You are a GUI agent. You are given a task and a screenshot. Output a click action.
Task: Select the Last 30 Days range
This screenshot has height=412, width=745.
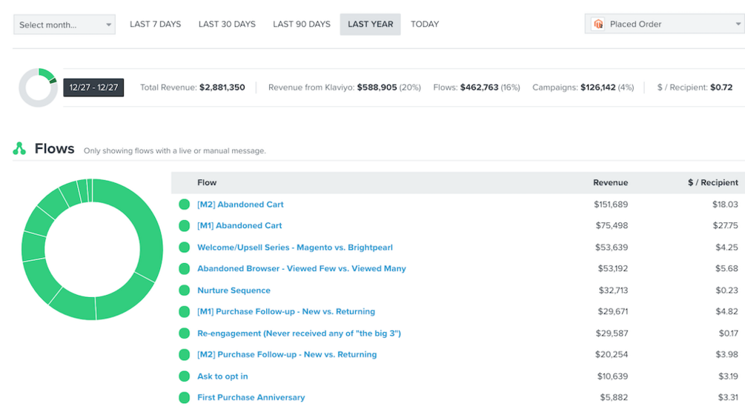tap(227, 24)
